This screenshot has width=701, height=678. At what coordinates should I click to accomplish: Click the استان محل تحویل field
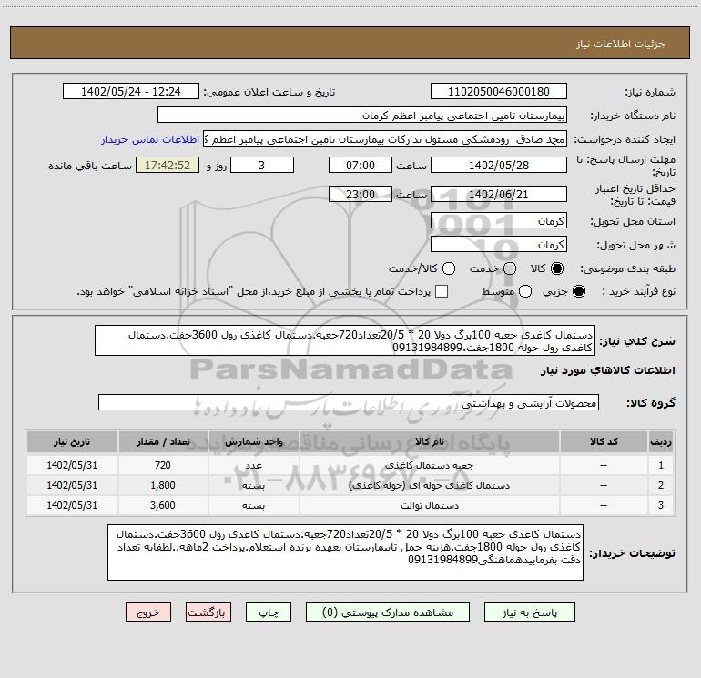coord(498,221)
